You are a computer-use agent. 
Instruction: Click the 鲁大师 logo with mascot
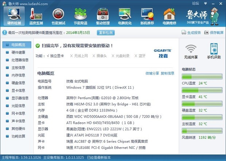click(202, 16)
